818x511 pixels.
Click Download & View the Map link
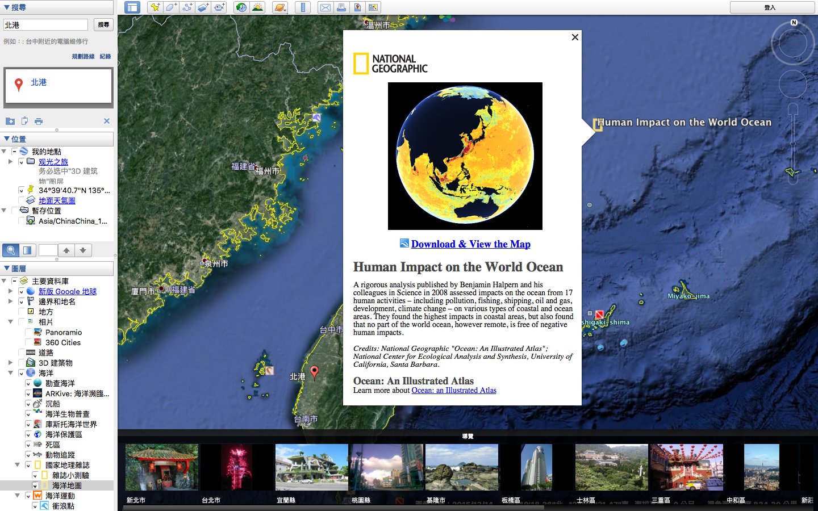(470, 244)
